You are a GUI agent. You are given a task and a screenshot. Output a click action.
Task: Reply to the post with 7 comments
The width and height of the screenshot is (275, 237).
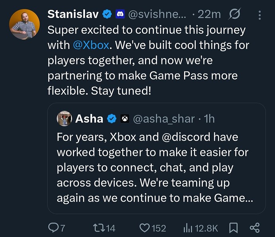coord(57,228)
